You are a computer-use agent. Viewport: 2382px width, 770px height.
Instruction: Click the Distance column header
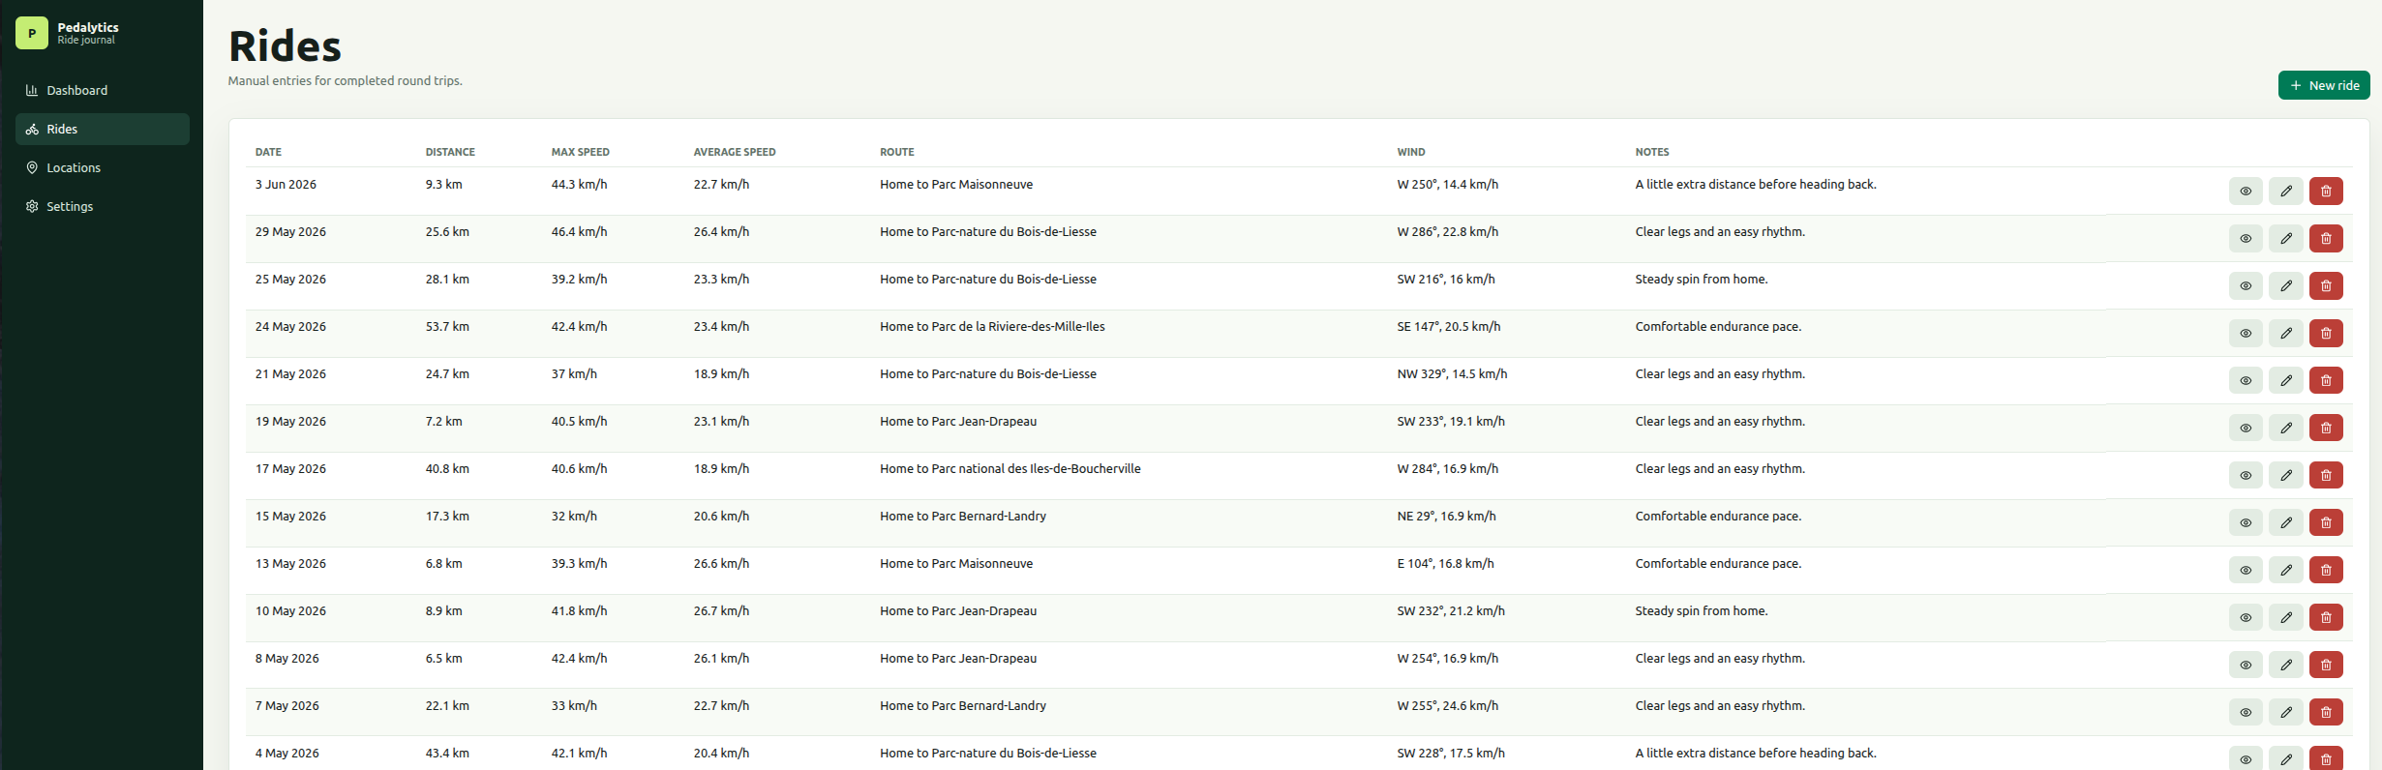tap(450, 152)
